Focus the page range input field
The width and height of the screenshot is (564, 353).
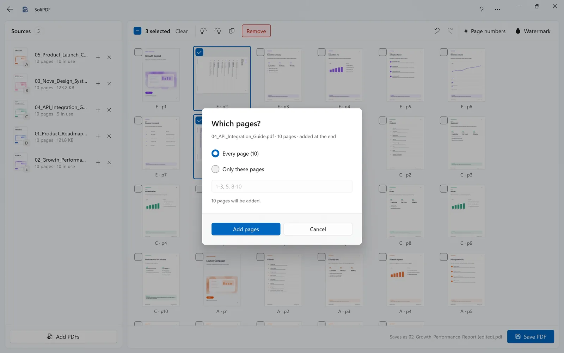click(x=282, y=186)
